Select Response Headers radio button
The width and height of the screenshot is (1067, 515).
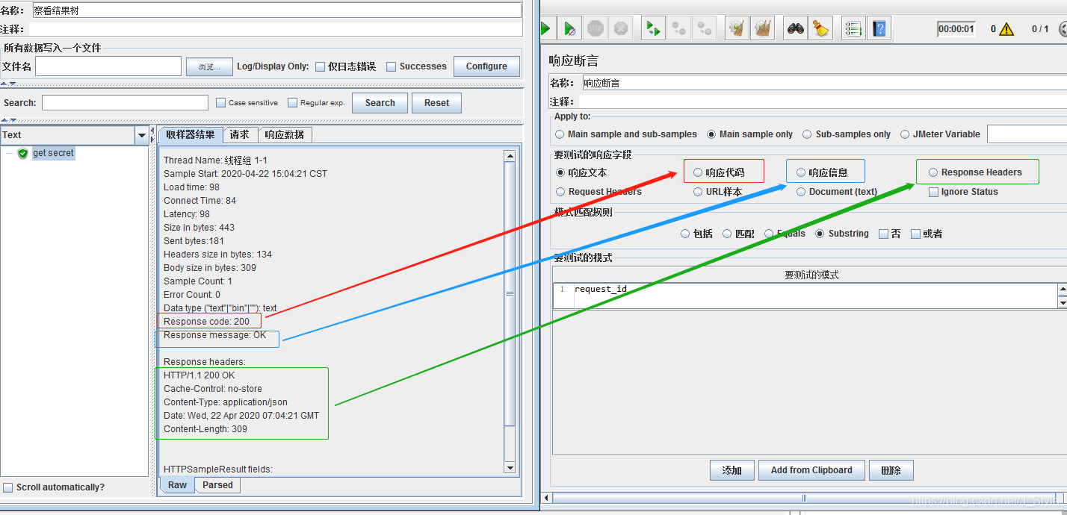933,172
